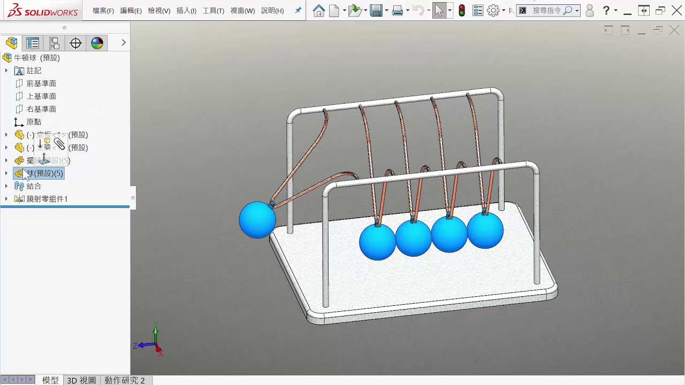Open the 視窗(W) menu
This screenshot has height=385, width=685.
(x=242, y=11)
